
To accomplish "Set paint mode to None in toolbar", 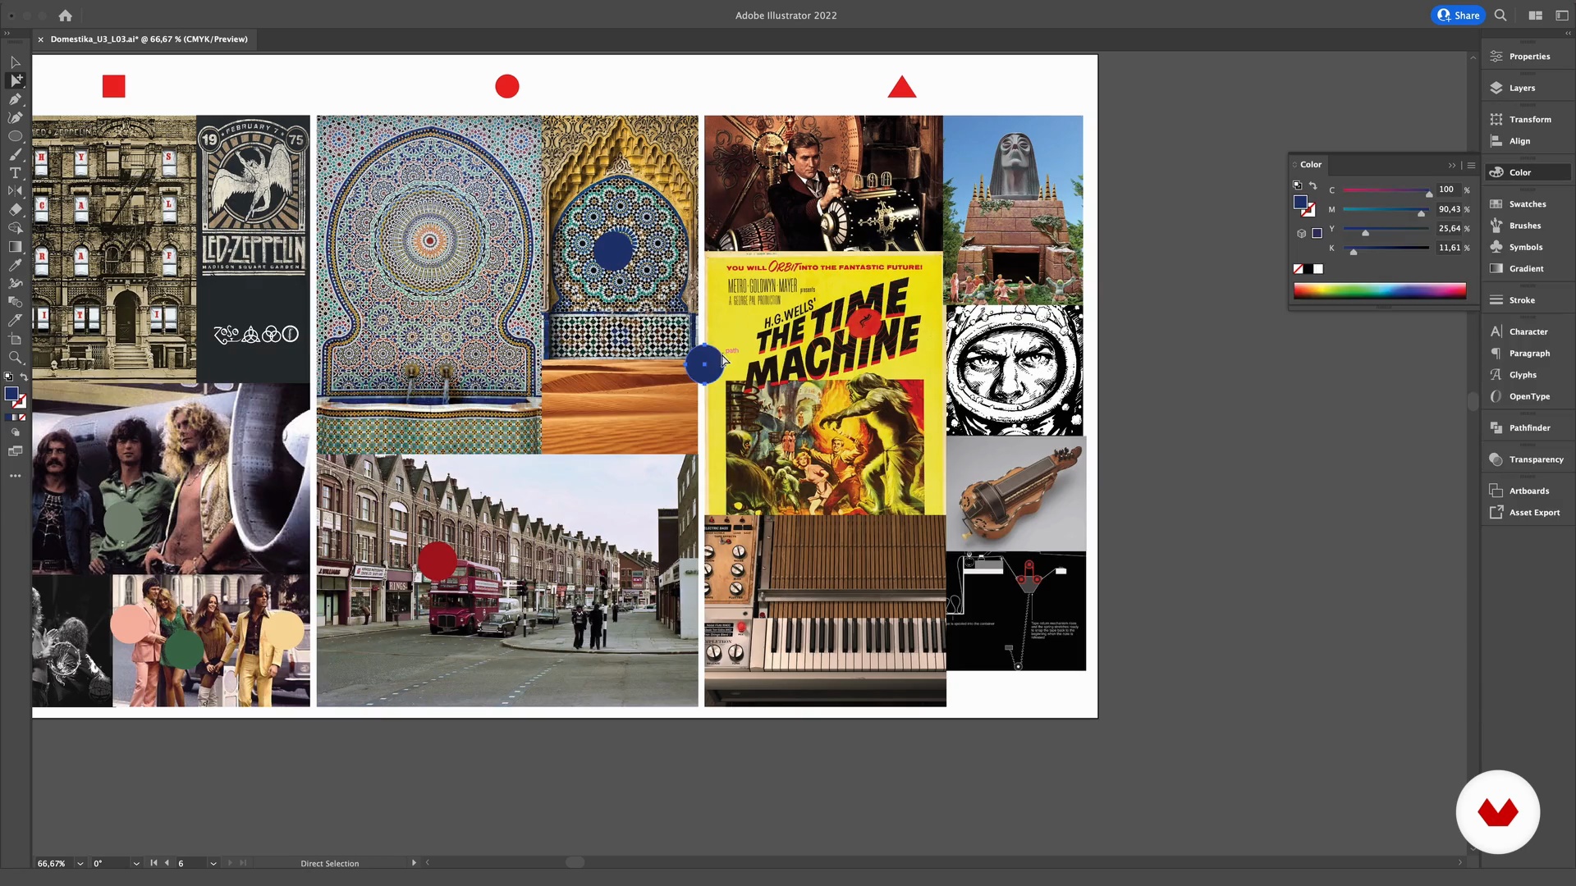I will [x=22, y=418].
